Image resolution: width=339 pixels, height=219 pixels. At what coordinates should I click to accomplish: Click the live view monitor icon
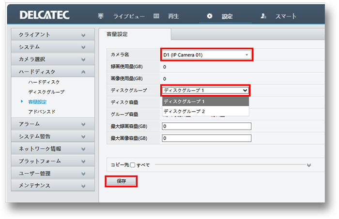(101, 16)
